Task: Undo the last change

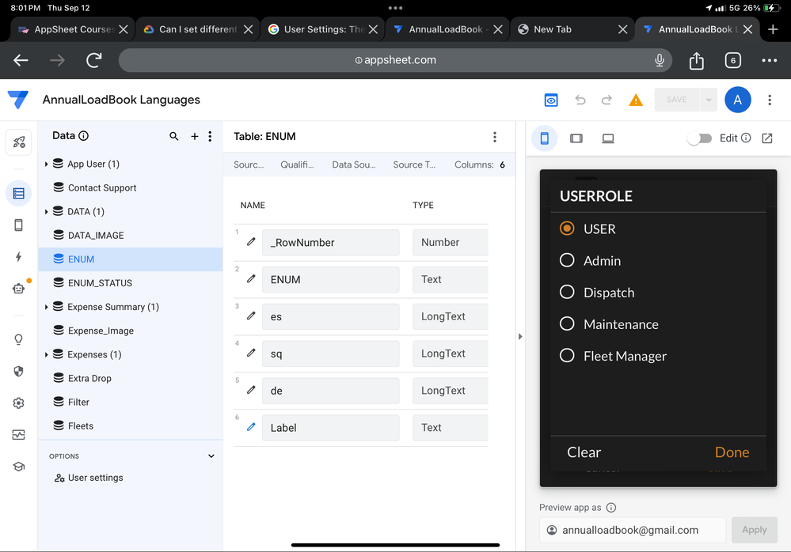Action: (580, 100)
